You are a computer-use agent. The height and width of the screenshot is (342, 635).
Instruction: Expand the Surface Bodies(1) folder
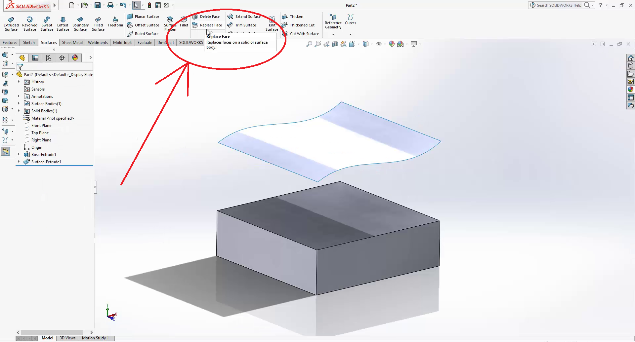click(x=19, y=104)
